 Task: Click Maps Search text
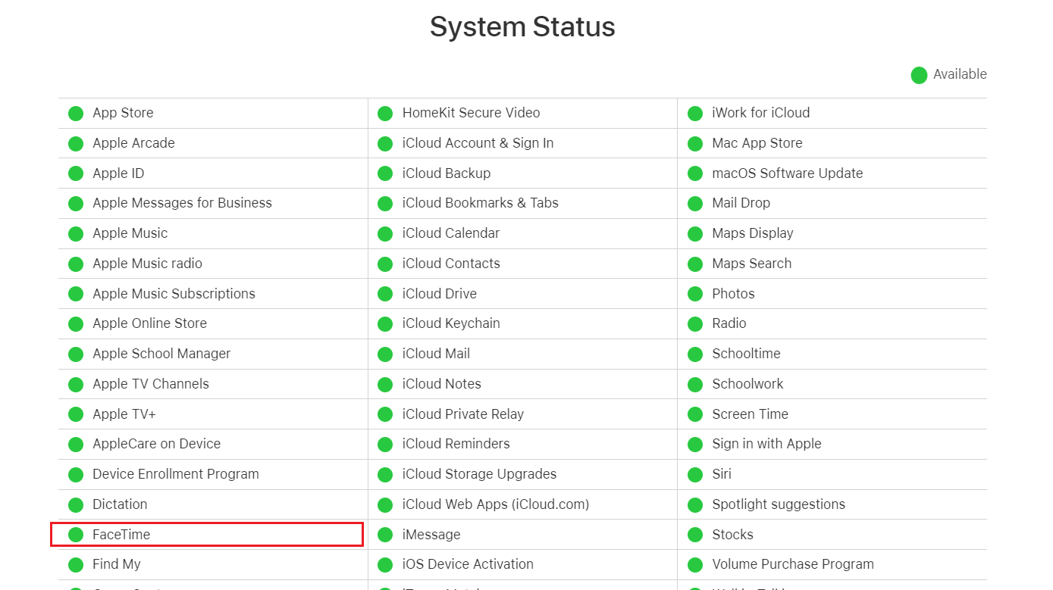click(x=751, y=264)
